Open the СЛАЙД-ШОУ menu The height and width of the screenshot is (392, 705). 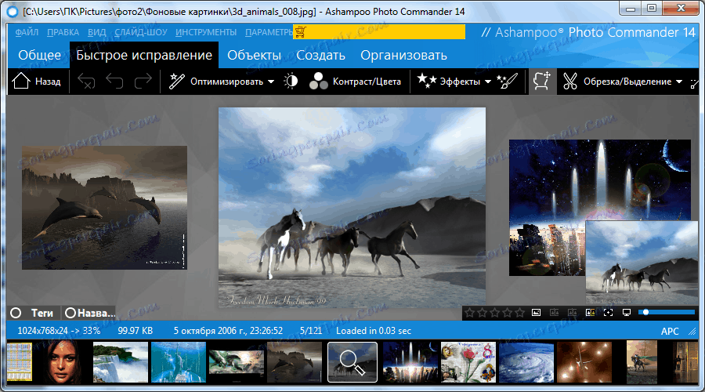[x=141, y=32]
